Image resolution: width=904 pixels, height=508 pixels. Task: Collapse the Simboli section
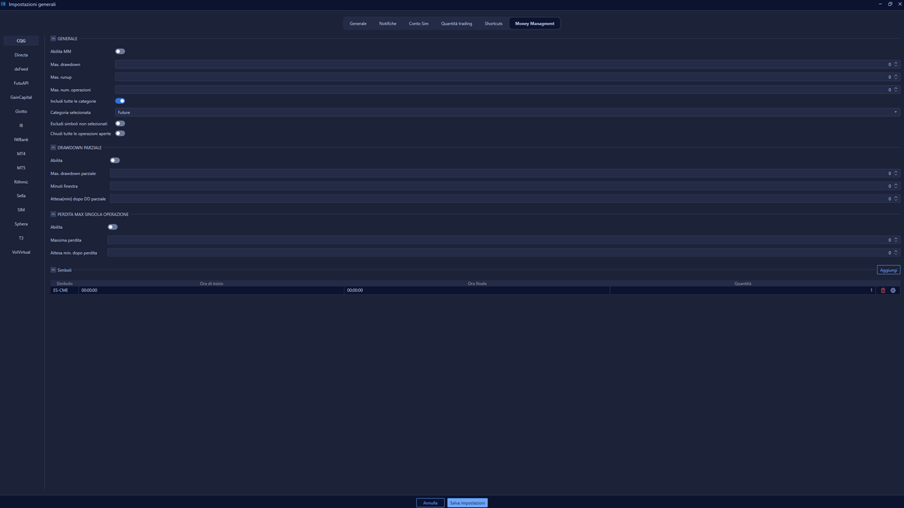[53, 270]
